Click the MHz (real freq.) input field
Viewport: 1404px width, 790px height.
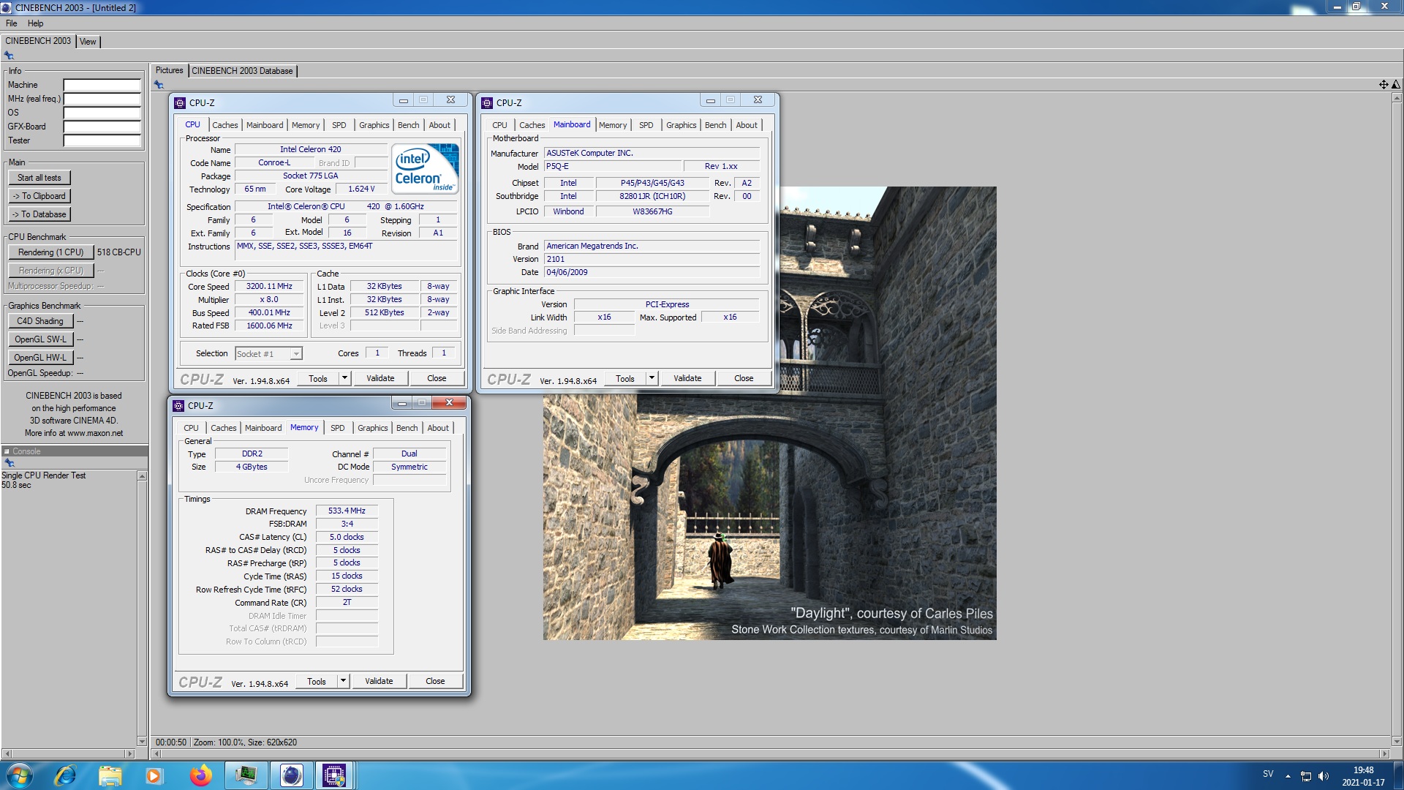pyautogui.click(x=102, y=99)
